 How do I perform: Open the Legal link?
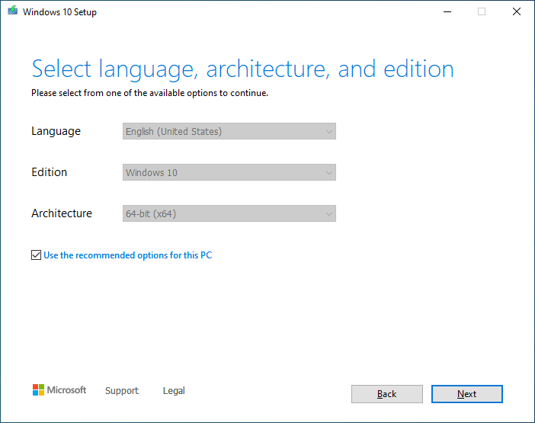point(174,391)
